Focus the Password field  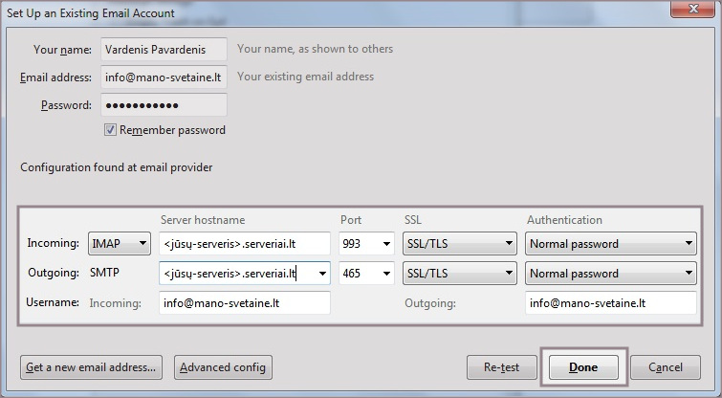(164, 105)
